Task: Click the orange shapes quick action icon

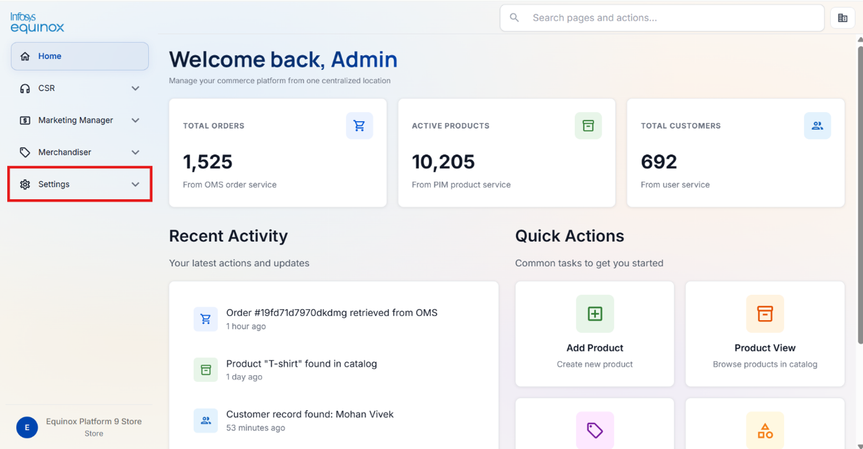Action: (765, 430)
